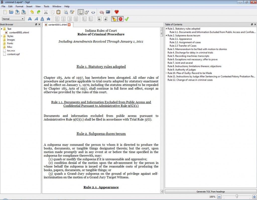
Task: Insert a bulleted list
Action: [x=84, y=19]
